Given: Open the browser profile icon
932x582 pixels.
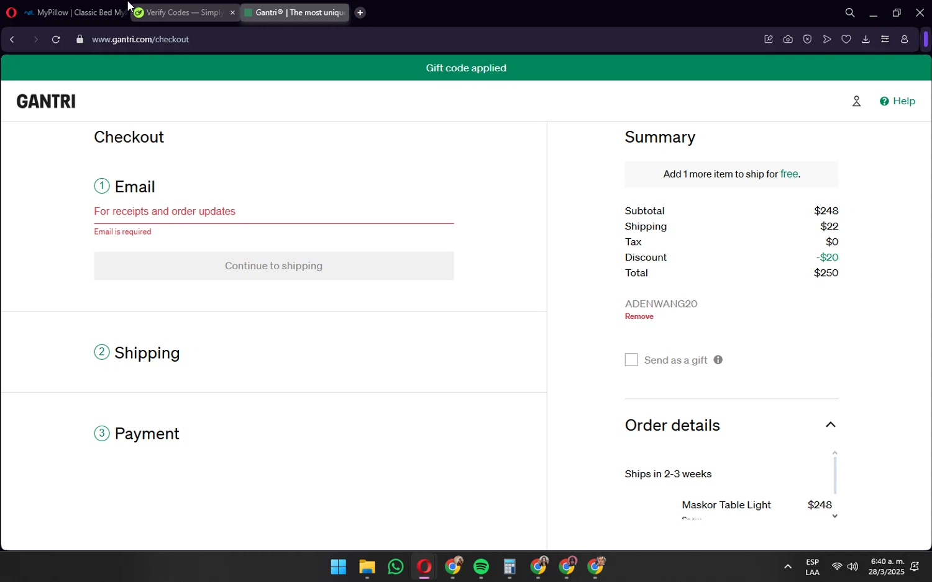Looking at the screenshot, I should coord(905,39).
